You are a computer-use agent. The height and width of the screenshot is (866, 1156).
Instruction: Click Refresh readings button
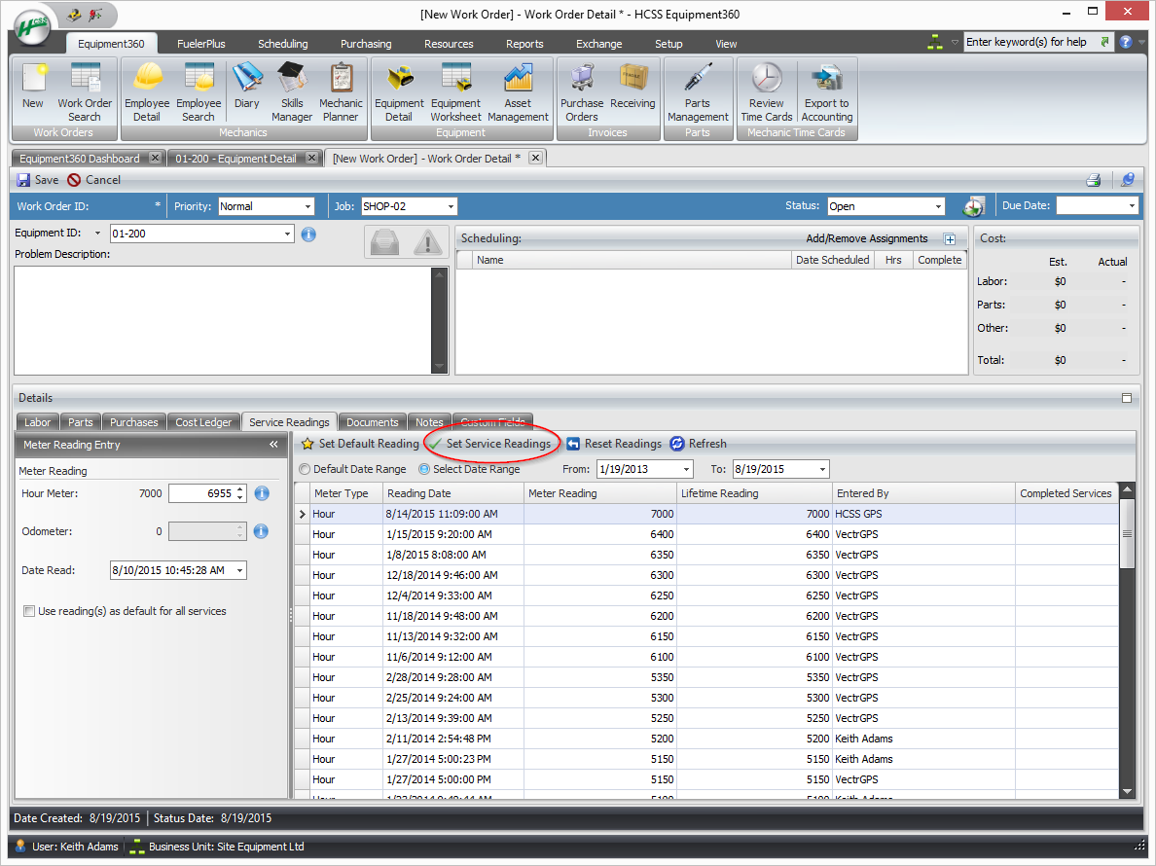point(698,444)
